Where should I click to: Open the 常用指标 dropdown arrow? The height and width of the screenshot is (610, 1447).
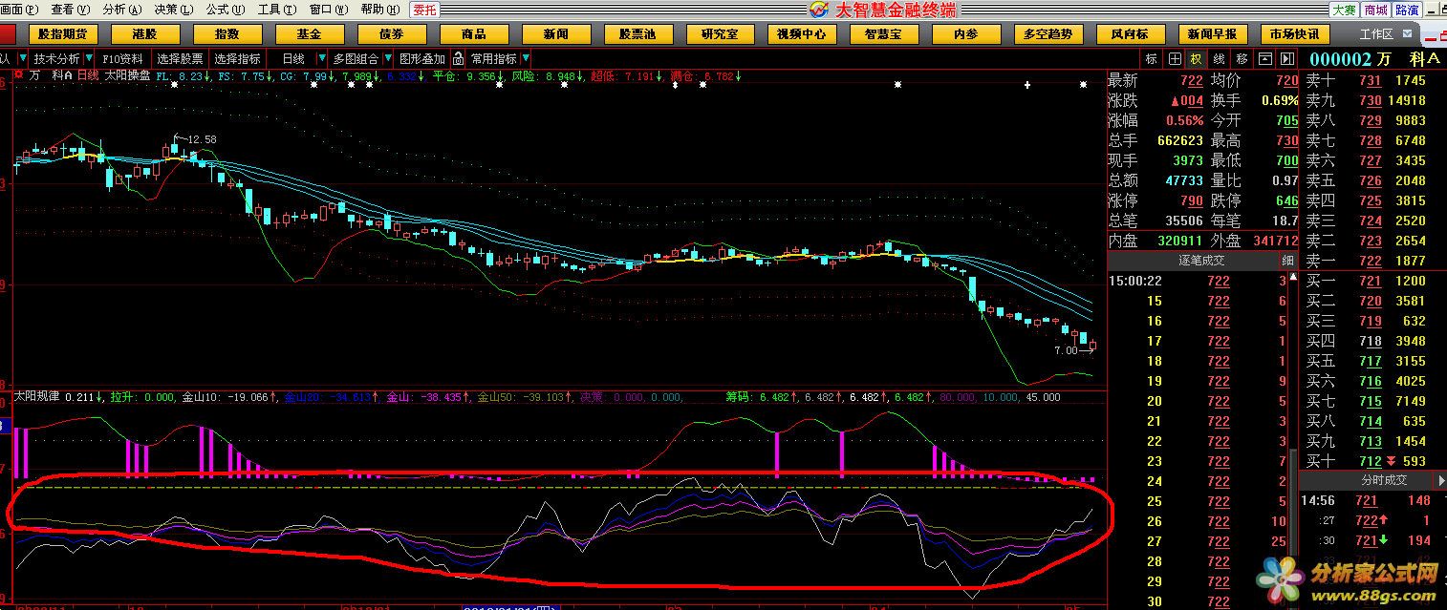tap(525, 58)
